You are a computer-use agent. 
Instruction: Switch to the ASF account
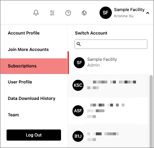(x=108, y=111)
